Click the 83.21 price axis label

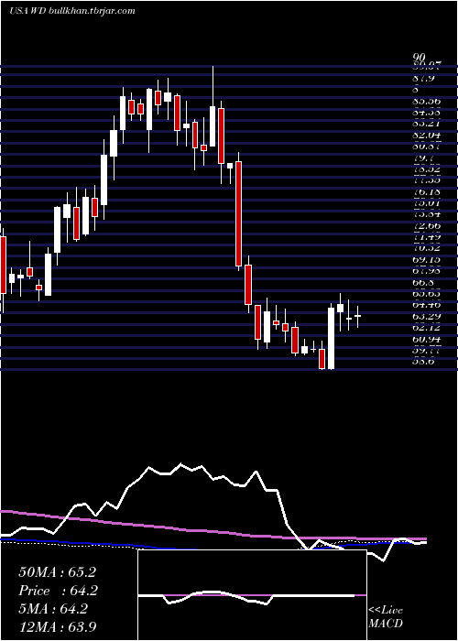426,123
